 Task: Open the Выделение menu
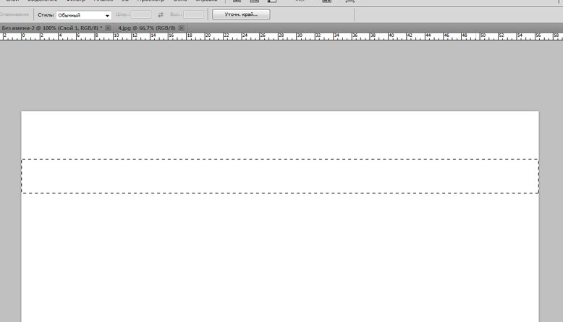coord(43,1)
